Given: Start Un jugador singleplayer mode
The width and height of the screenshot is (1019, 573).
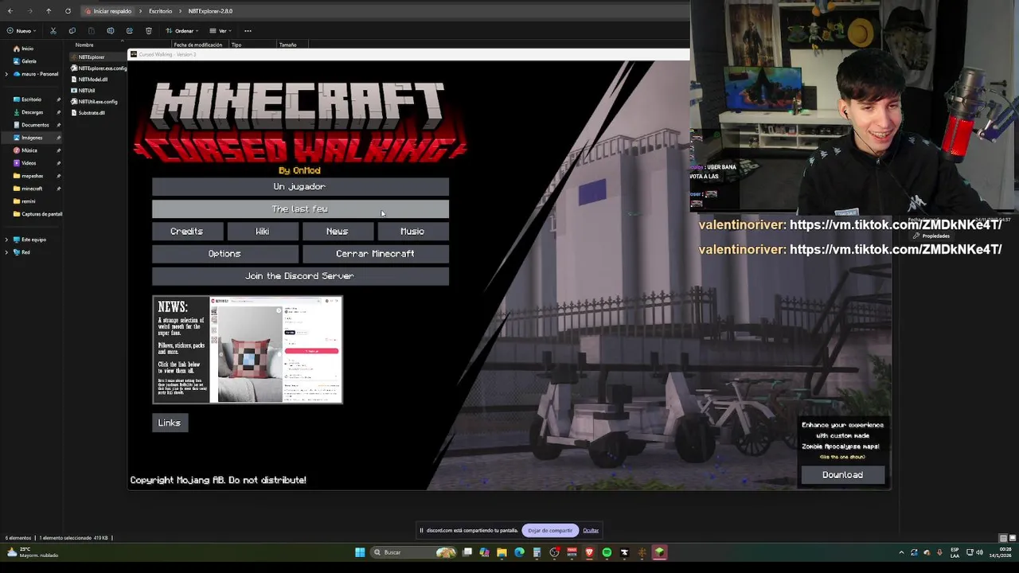Looking at the screenshot, I should 300,186.
